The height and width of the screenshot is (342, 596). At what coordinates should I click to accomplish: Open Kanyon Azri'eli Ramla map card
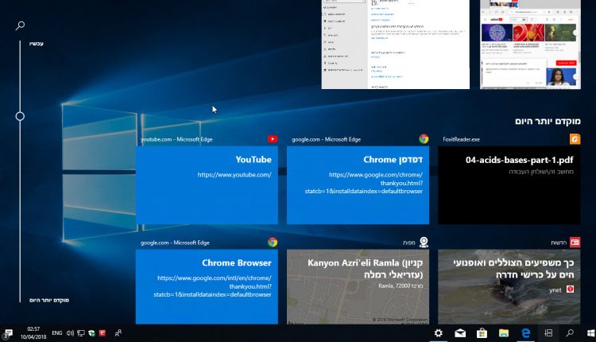click(x=358, y=287)
